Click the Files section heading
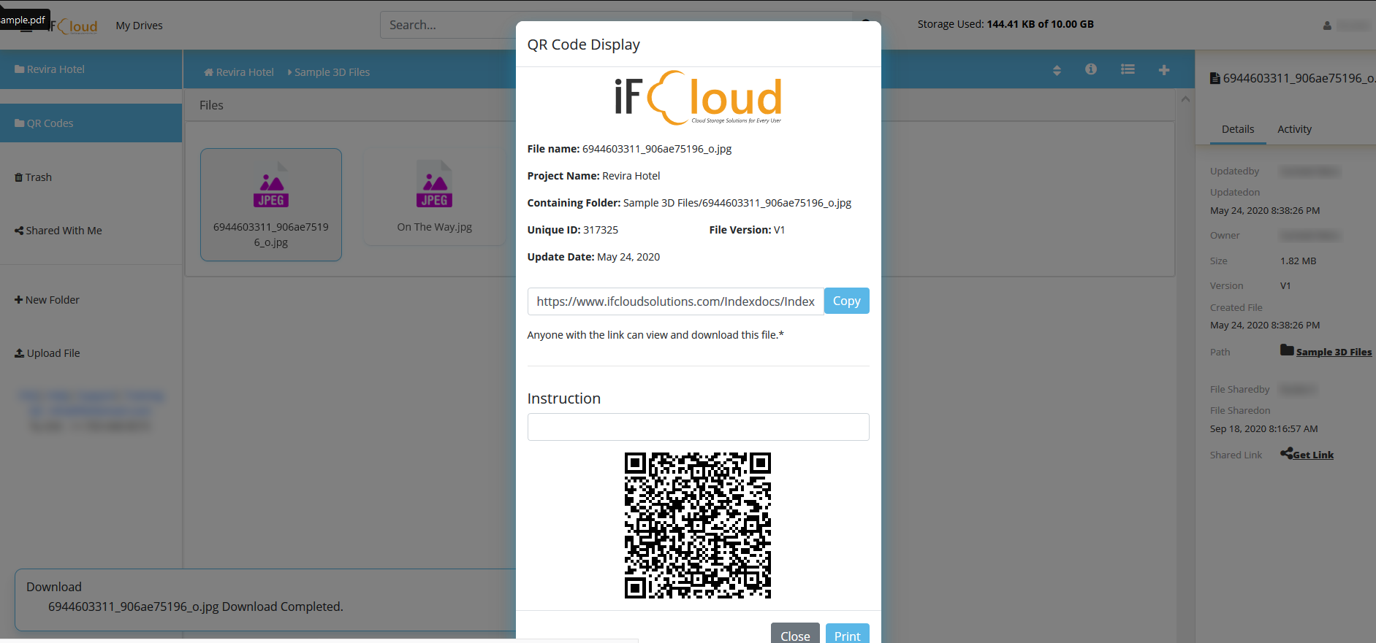1376x643 pixels. 211,105
